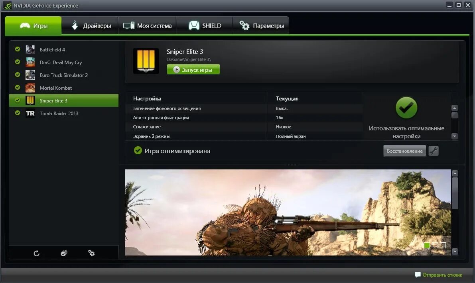
Task: Click Mortal Kombat optimized check mark
Action: coord(18,87)
